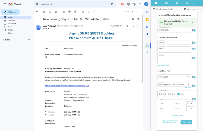The width and height of the screenshot is (203, 131).
Task: Move email to a folder
Action: 83,12
